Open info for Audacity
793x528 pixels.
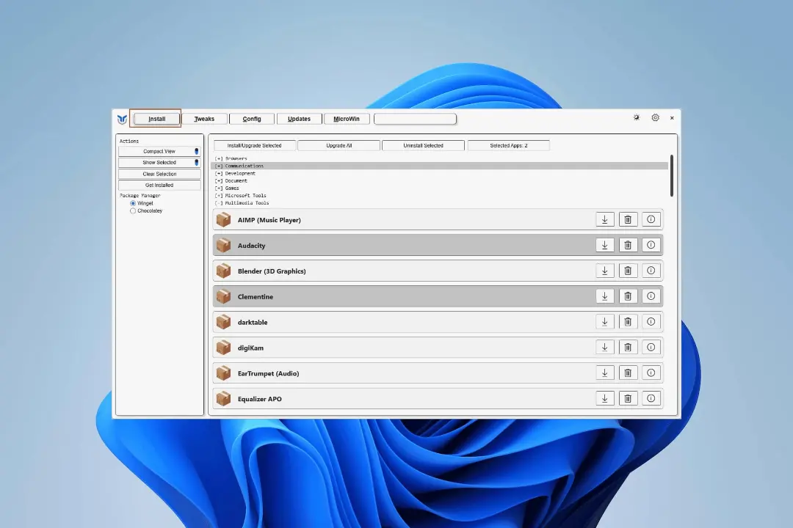651,245
